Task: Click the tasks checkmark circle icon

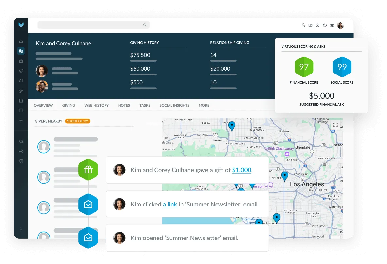Action: (x=318, y=25)
